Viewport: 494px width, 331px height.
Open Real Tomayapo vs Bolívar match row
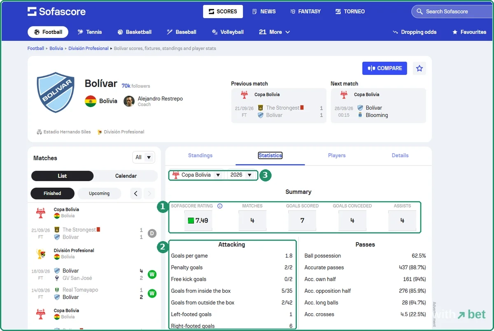pos(94,293)
